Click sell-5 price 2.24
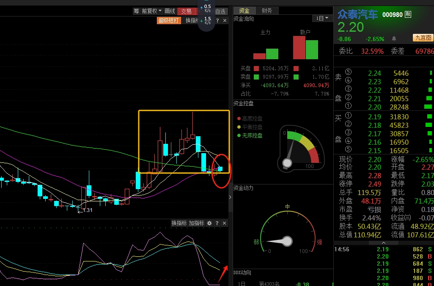434x286 pixels. point(374,73)
